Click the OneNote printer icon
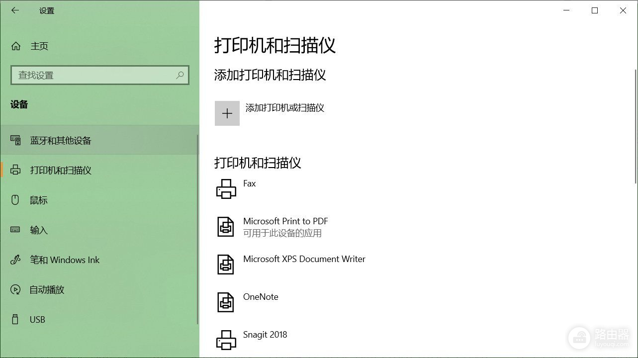This screenshot has width=638, height=358. coord(226,302)
